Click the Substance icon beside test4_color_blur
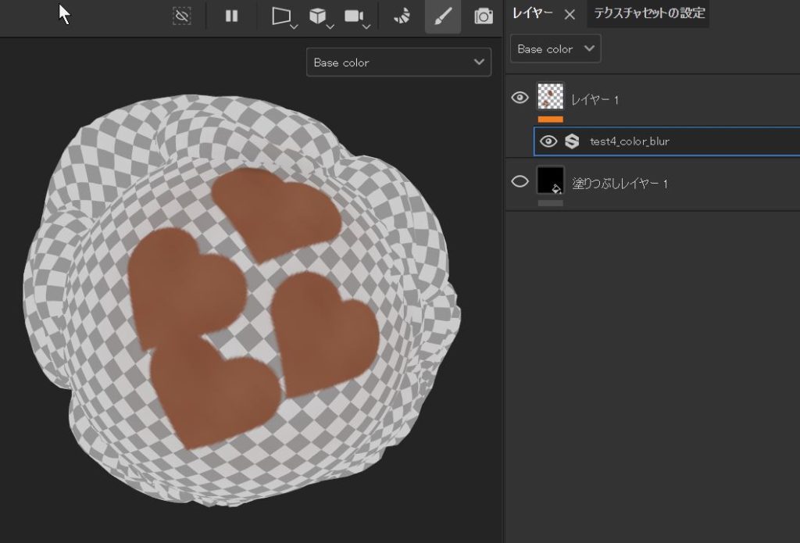Viewport: 800px width, 543px height. coord(572,141)
